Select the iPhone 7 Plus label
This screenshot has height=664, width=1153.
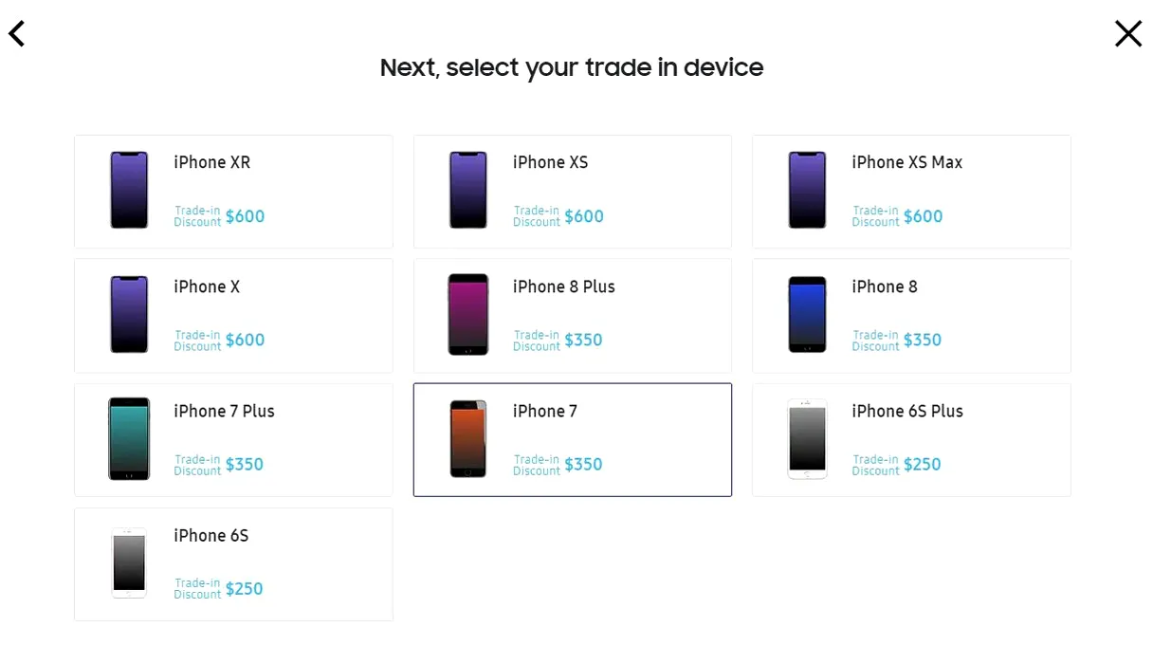pos(225,411)
